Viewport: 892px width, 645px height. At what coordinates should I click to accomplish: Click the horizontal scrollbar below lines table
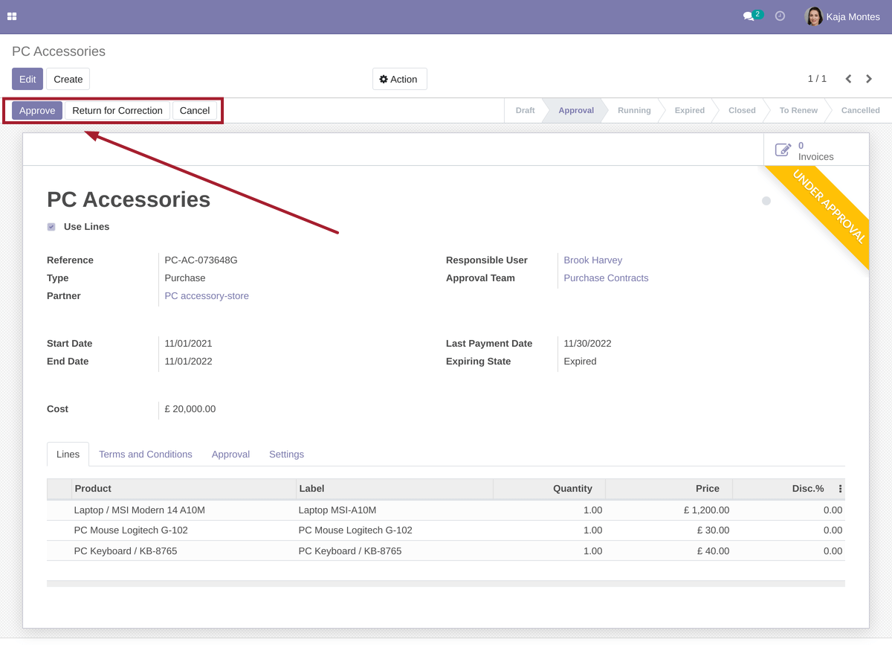(x=445, y=584)
